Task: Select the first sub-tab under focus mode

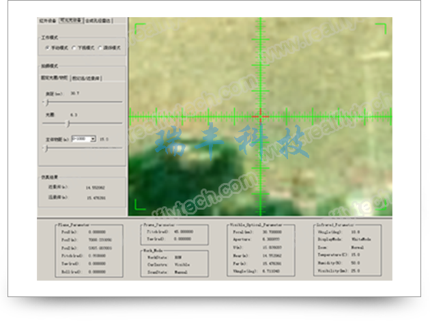Action: (55, 78)
